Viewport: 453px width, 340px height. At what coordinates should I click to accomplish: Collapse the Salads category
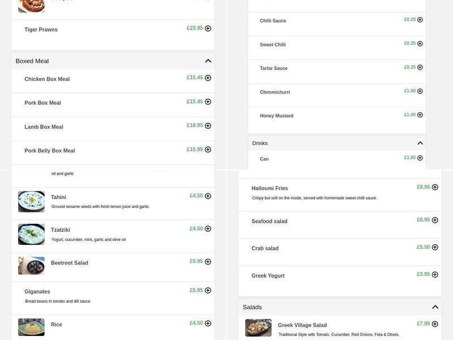pos(435,307)
